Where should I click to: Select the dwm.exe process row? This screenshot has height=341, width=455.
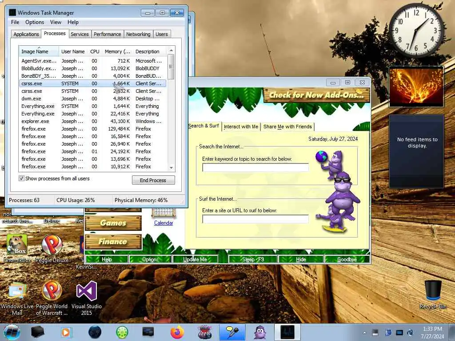pyautogui.click(x=92, y=99)
